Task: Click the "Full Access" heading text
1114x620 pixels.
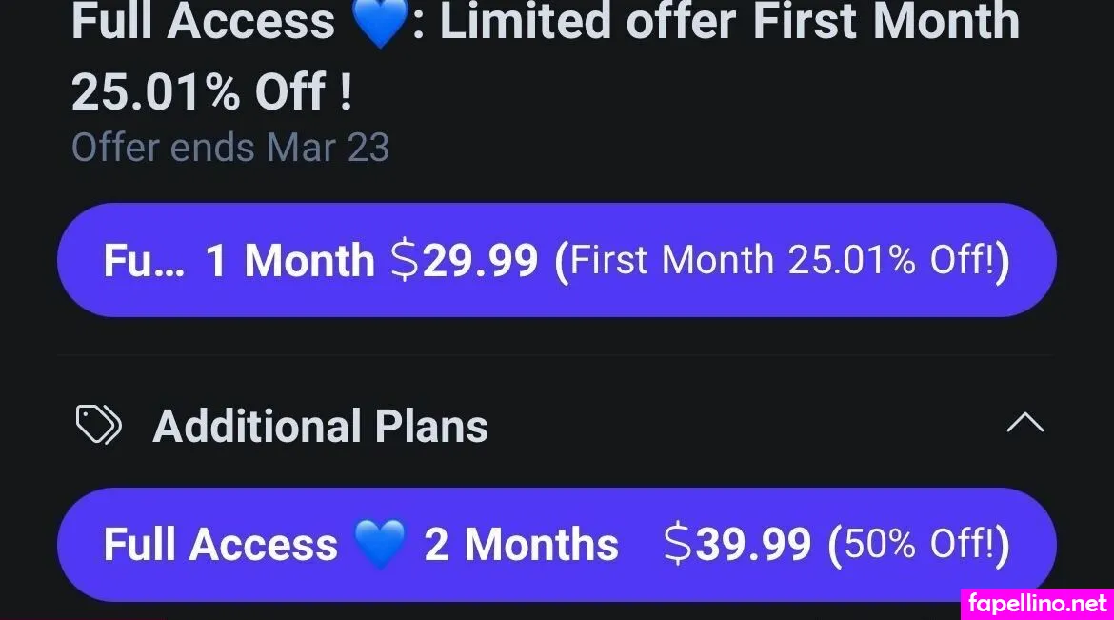Action: (x=203, y=21)
